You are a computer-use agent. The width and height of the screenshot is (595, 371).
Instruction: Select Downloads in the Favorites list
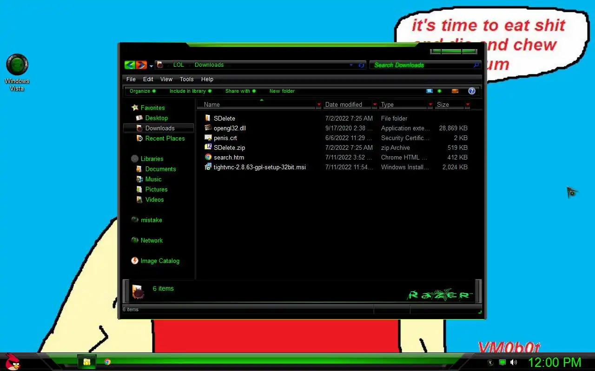[x=159, y=128]
